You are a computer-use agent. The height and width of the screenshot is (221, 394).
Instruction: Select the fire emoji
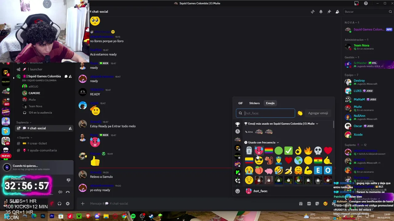click(x=308, y=150)
